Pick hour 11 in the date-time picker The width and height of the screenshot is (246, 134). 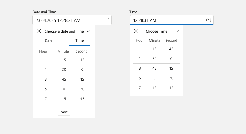click(x=46, y=60)
